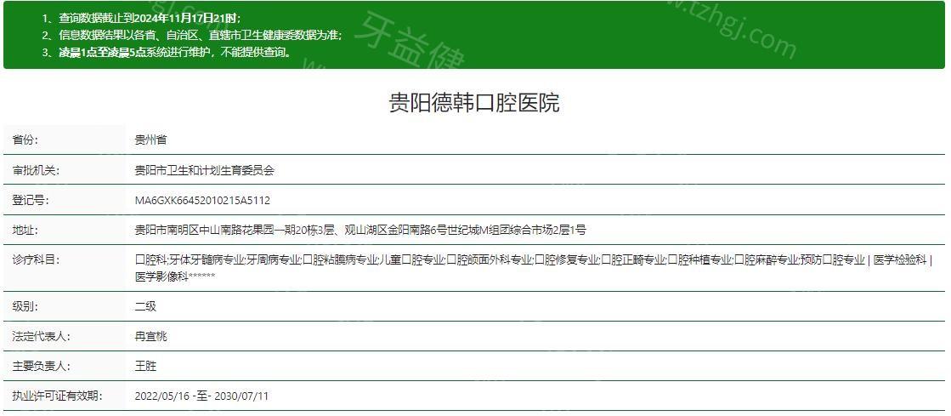The height and width of the screenshot is (416, 951).
Task: Click the 级别 field label
Action: [x=25, y=306]
